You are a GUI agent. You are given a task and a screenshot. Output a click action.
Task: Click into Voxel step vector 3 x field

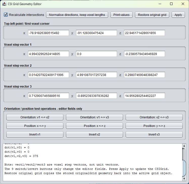click(x=49, y=96)
